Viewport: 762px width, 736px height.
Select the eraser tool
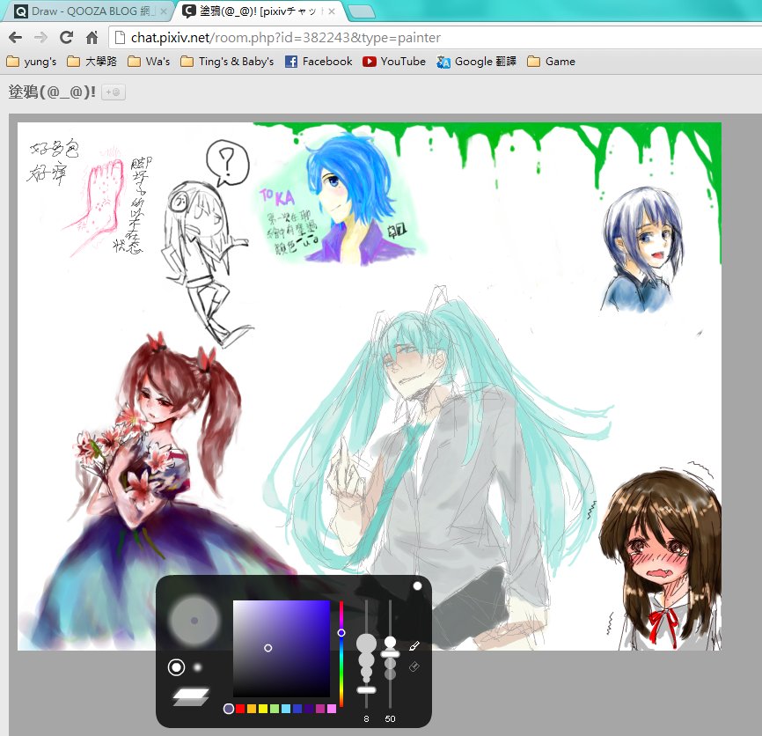(414, 666)
